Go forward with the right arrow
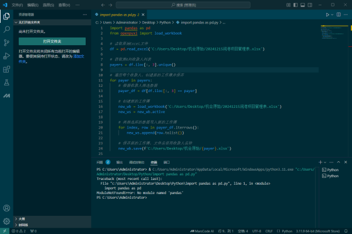The width and height of the screenshot is (352, 234). click(110, 5)
